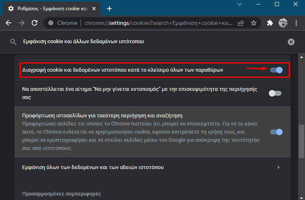The image size is (305, 200).
Task: Disable the page preloading toggle
Action: click(x=276, y=132)
